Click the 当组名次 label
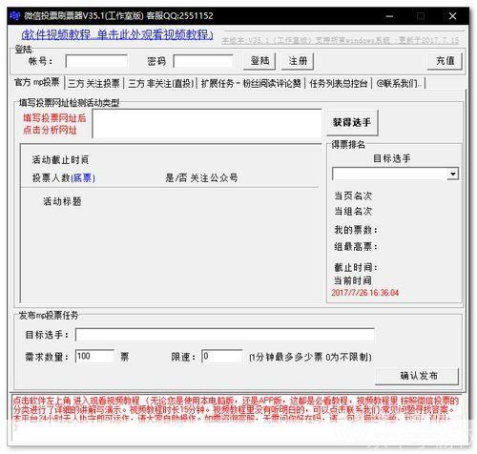477x454 pixels. (x=353, y=211)
